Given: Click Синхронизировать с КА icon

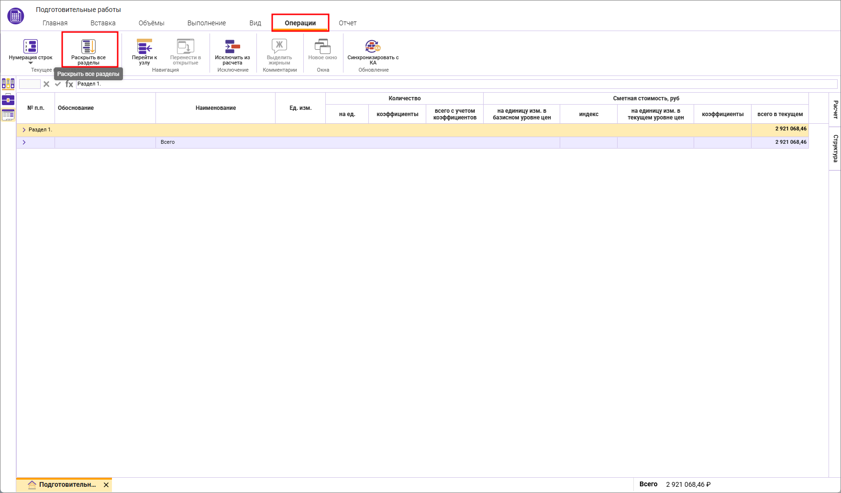Looking at the screenshot, I should tap(373, 46).
